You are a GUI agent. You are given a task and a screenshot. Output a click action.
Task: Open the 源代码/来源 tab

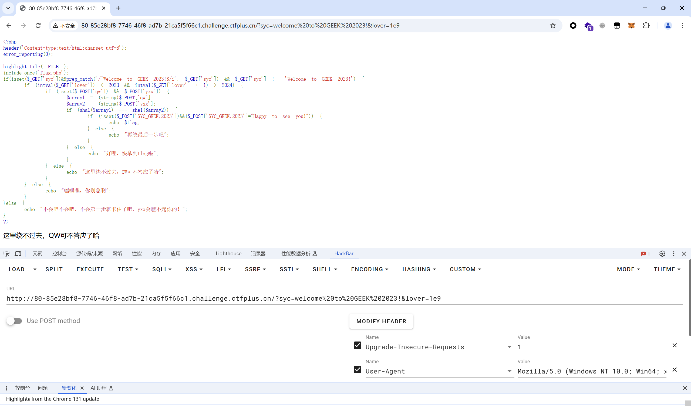pos(89,254)
